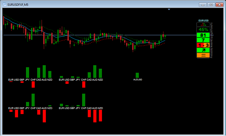The height and width of the screenshot is (136, 226).
Task: Click CAD label in lower-left currency meter
Action: click(x=39, y=108)
